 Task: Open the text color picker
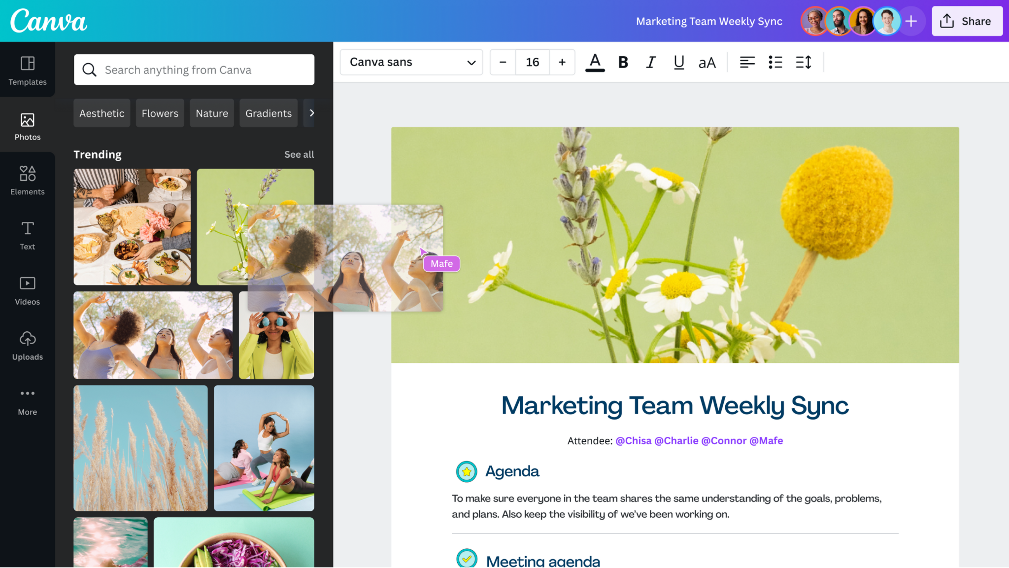pos(595,62)
